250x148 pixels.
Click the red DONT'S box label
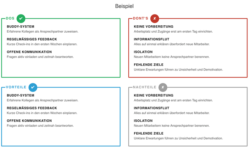(141, 18)
